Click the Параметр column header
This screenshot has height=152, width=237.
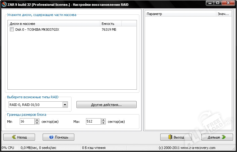coord(181,14)
